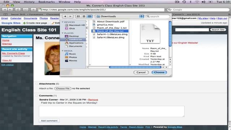This screenshot has height=130, width=231.
Task: Click Safari add bookmark plus button
Action: click(x=34, y=10)
